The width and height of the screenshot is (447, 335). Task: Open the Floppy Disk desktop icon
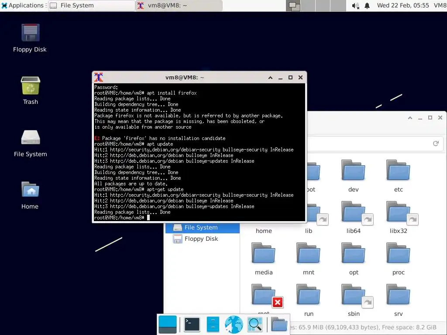[x=30, y=38]
